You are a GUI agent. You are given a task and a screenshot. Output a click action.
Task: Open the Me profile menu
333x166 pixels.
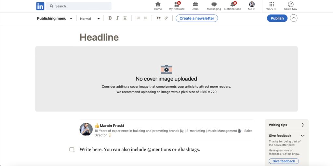pos(252,6)
